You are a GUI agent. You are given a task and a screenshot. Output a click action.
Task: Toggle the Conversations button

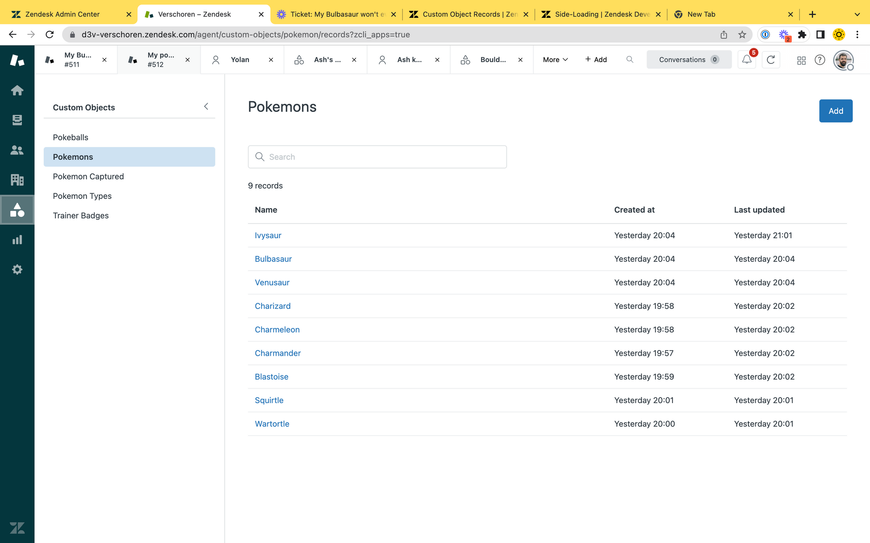tap(689, 60)
